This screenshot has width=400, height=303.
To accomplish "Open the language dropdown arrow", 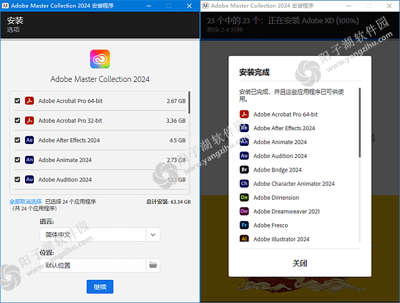I will point(153,235).
